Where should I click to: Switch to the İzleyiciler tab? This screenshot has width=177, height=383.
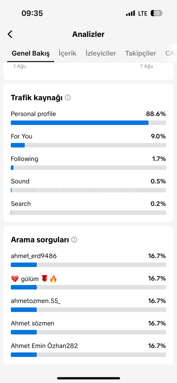click(101, 54)
